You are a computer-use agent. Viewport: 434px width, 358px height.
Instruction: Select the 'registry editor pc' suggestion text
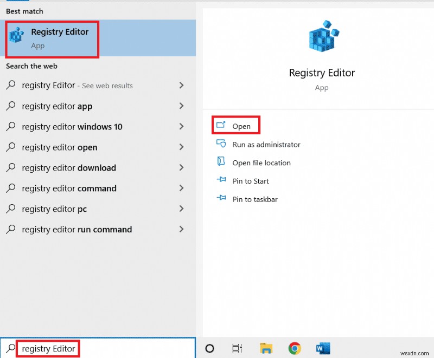tap(54, 209)
